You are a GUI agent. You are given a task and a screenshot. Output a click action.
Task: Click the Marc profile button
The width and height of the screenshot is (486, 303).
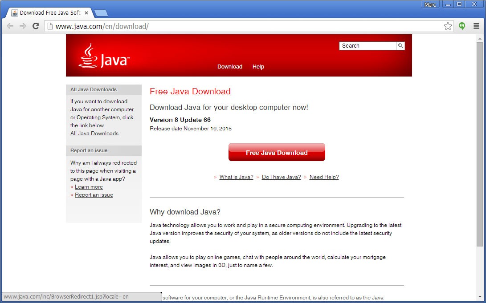430,4
